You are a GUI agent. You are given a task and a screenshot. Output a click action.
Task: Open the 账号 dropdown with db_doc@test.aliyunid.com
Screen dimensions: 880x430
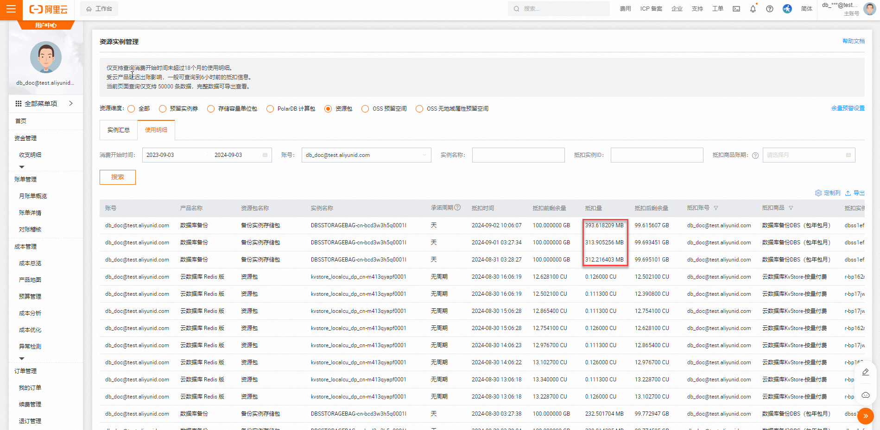pos(366,155)
